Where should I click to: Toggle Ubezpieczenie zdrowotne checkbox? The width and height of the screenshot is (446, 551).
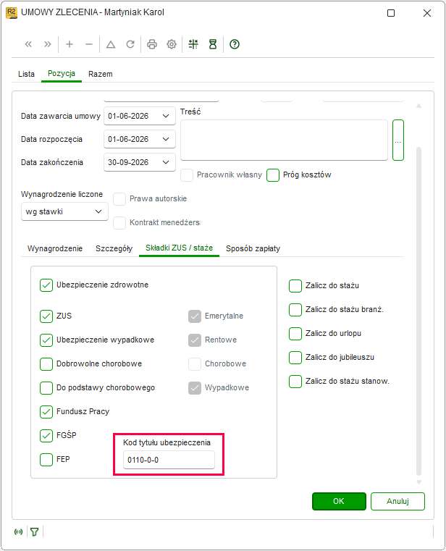click(x=46, y=285)
